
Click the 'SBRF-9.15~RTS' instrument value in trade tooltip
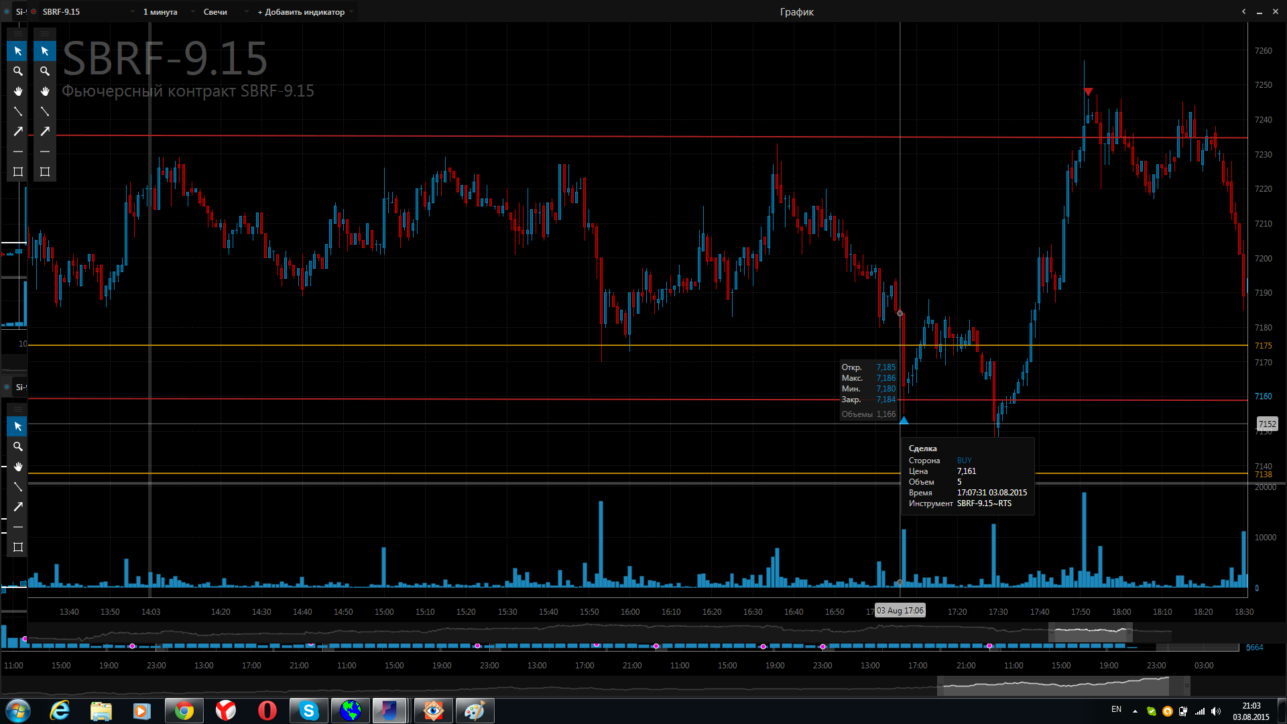point(984,503)
